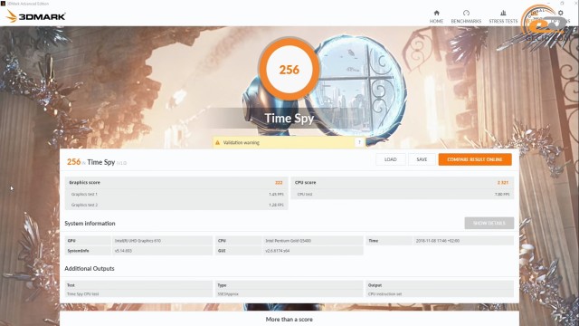Image resolution: width=579 pixels, height=326 pixels.
Task: Go to the HOME tab label
Action: pos(436,22)
